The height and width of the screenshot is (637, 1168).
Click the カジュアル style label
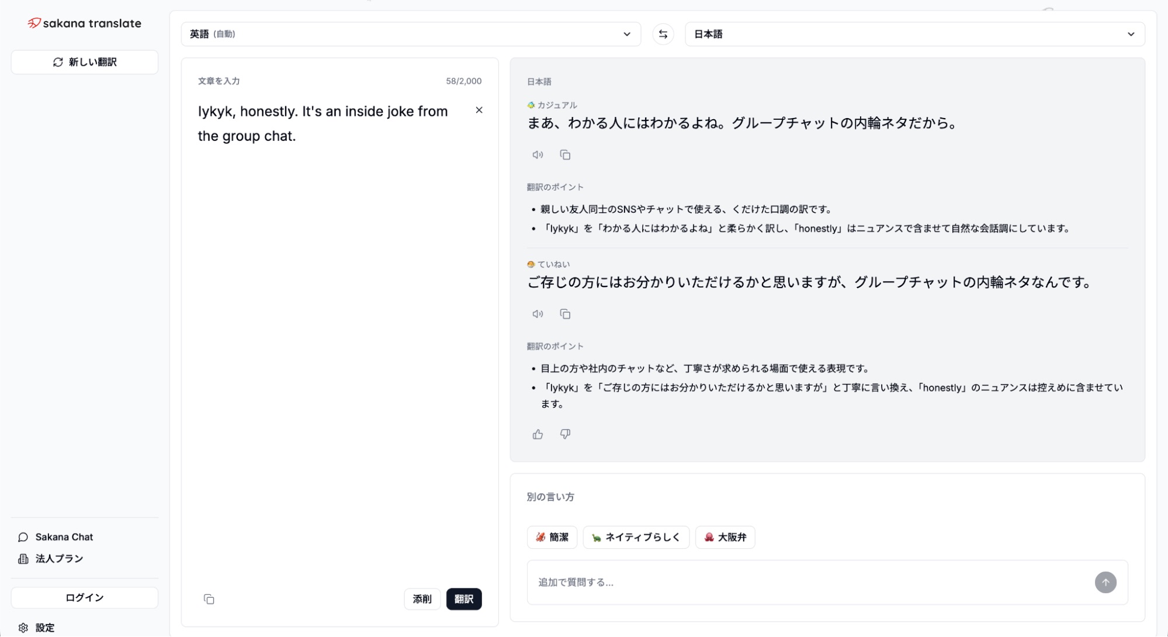point(552,105)
